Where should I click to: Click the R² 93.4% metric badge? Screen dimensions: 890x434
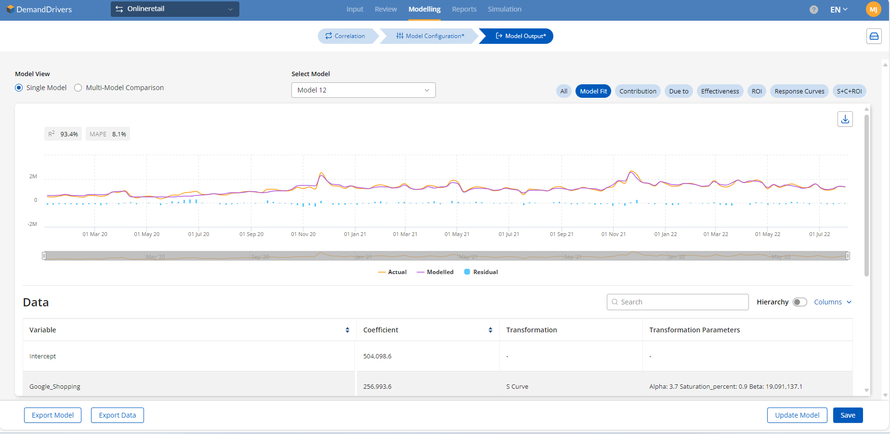click(x=63, y=134)
